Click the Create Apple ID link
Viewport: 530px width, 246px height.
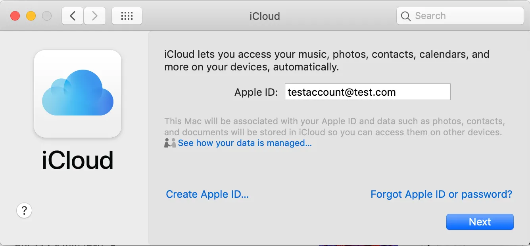tap(207, 194)
